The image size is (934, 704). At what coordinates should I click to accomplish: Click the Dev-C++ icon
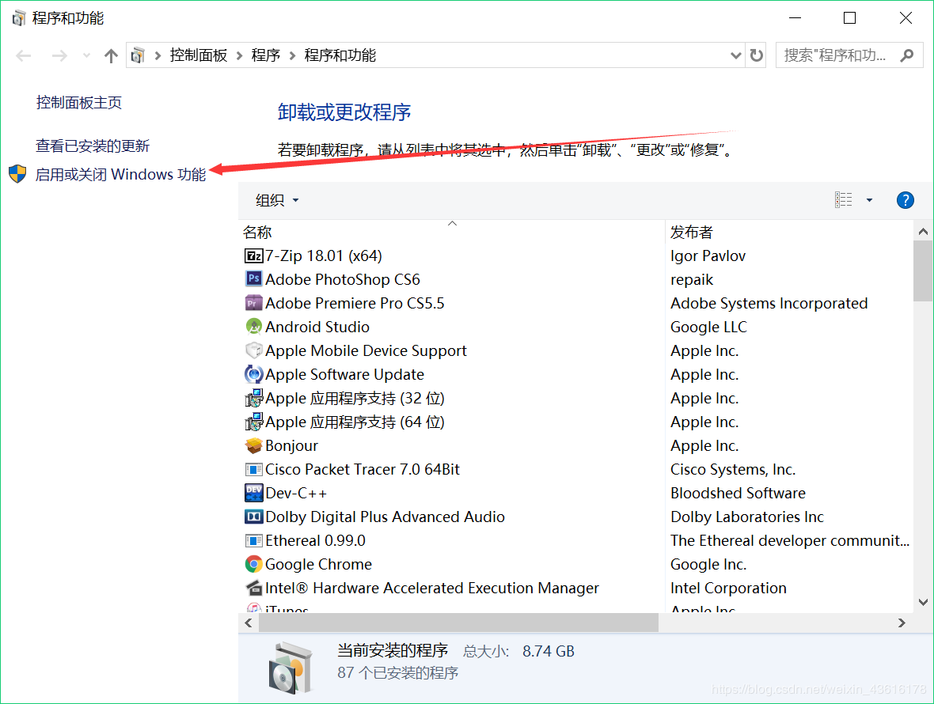tap(254, 493)
